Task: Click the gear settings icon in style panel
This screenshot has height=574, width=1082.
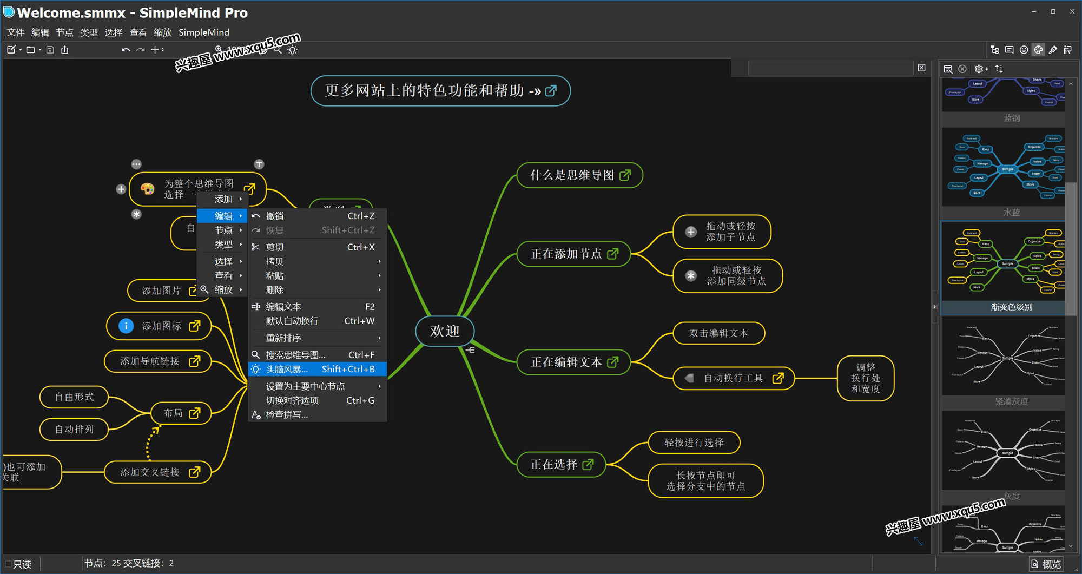Action: click(979, 69)
